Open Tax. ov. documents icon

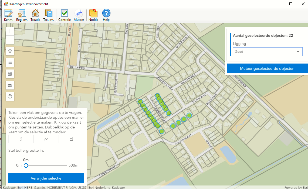[x=49, y=15]
